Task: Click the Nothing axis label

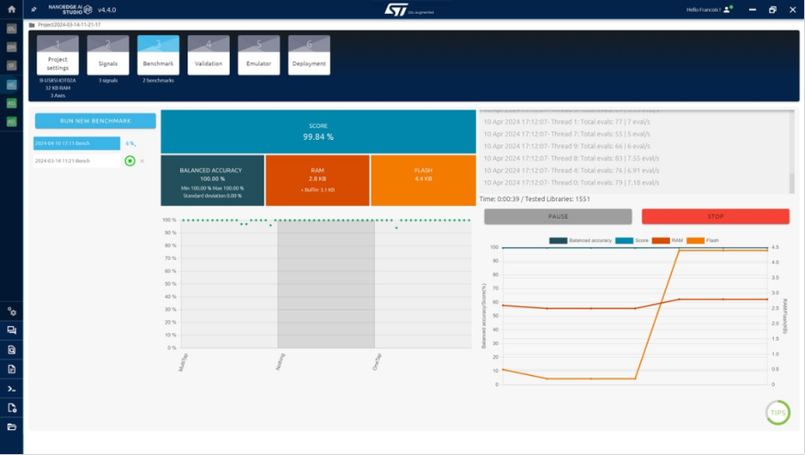Action: tap(279, 362)
